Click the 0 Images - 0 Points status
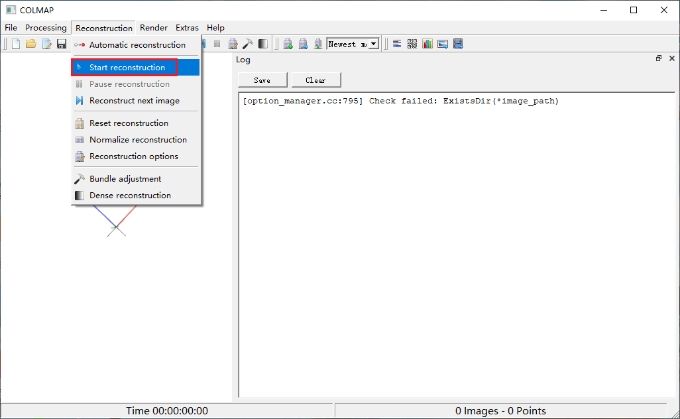The height and width of the screenshot is (419, 680). point(500,411)
